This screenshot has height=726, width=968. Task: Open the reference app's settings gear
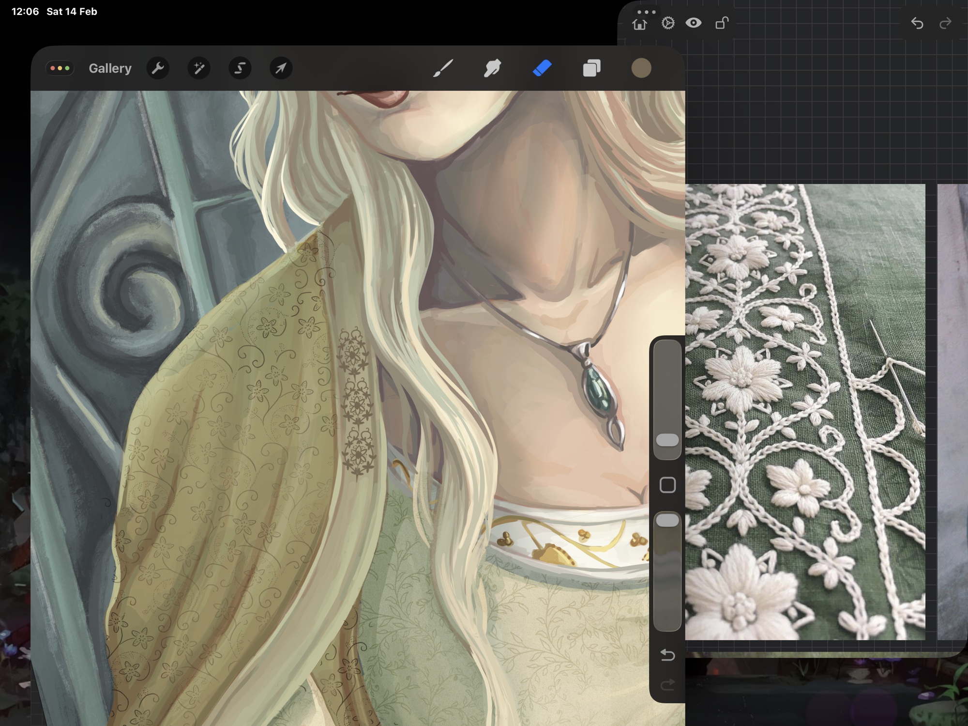(x=668, y=23)
